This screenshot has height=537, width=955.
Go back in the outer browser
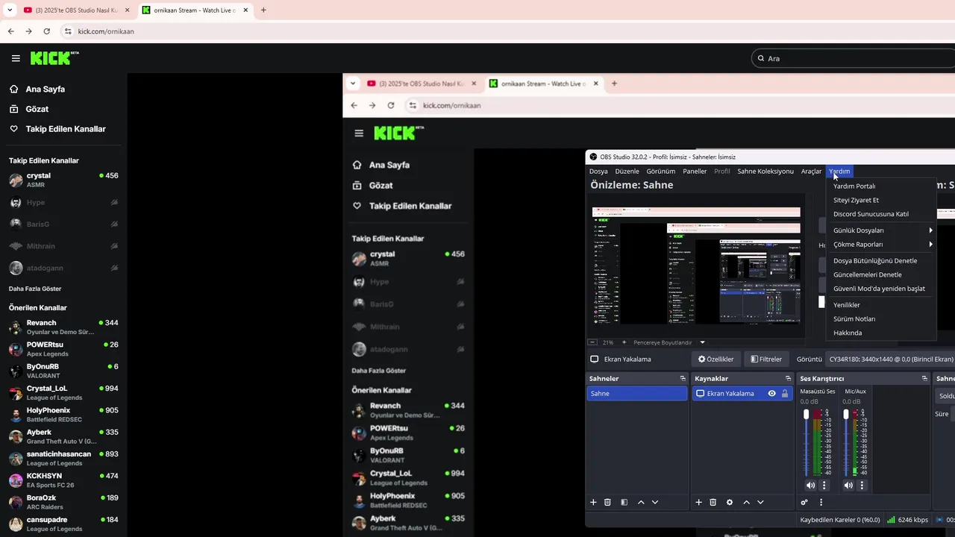click(x=10, y=31)
